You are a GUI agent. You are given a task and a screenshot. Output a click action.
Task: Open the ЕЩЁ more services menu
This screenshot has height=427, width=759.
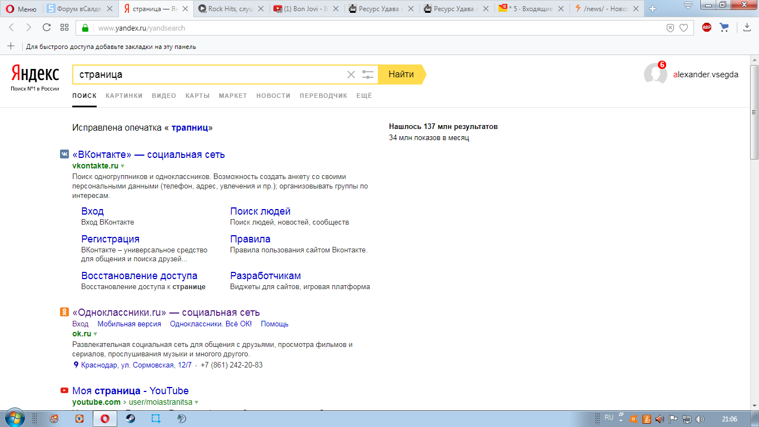tap(364, 96)
